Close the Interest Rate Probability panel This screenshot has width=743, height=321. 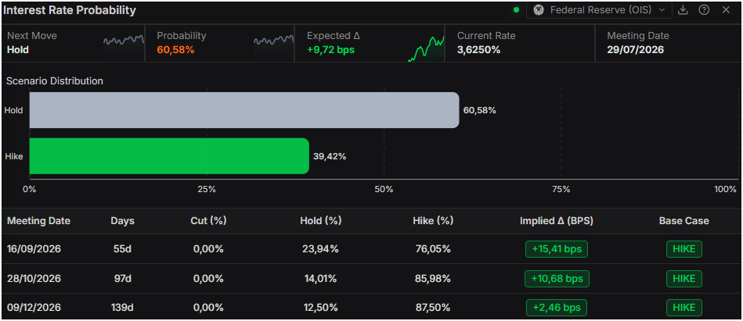pos(726,10)
